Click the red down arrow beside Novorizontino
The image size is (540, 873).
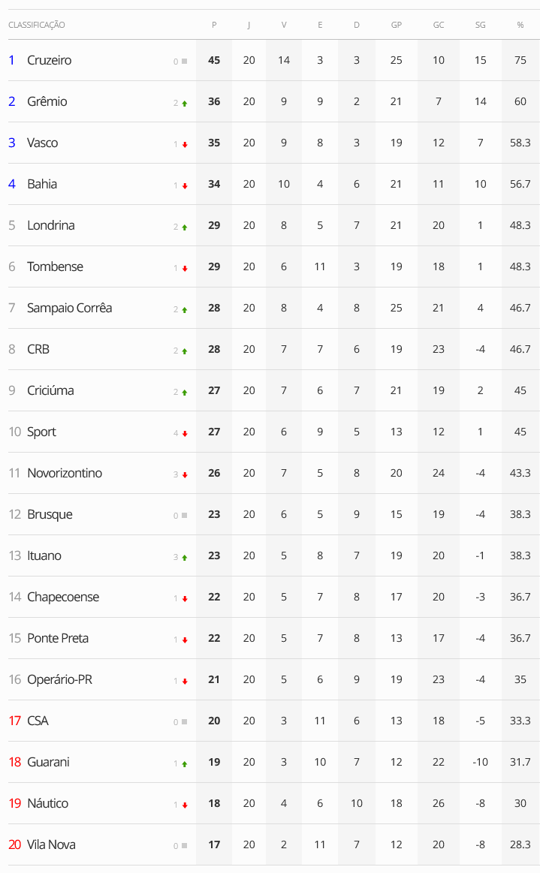185,474
